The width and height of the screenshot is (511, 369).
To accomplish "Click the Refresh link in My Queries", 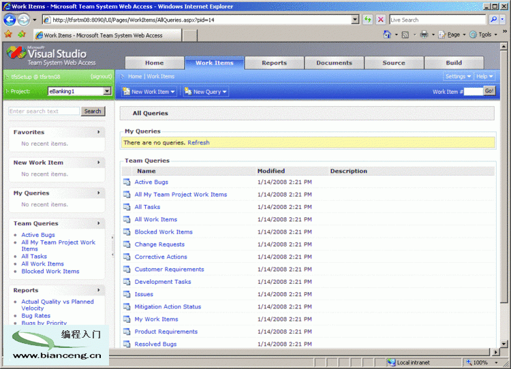I will click(x=198, y=143).
